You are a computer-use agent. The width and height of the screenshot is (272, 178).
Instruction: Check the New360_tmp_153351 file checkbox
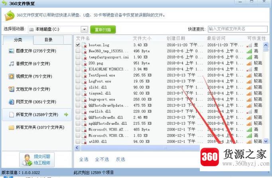[x=78, y=51]
